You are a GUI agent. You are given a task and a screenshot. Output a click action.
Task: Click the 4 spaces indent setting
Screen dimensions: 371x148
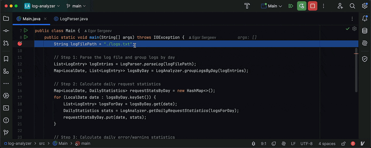point(327,143)
